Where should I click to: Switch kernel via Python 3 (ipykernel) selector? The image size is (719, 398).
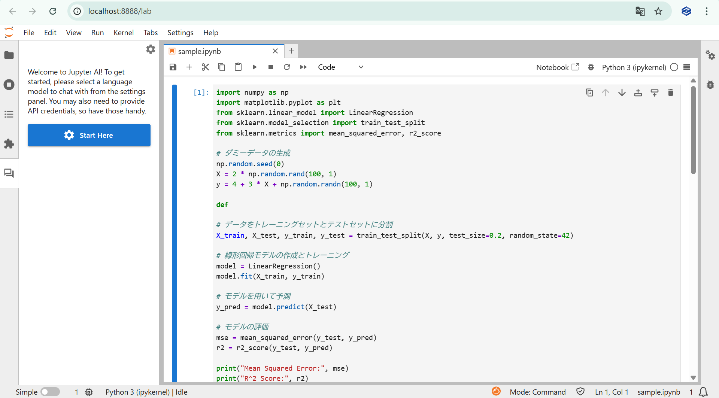pyautogui.click(x=634, y=67)
